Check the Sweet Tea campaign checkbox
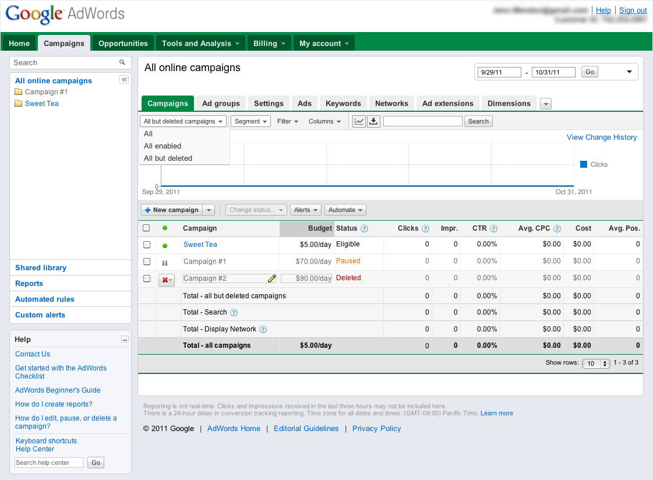 click(147, 245)
